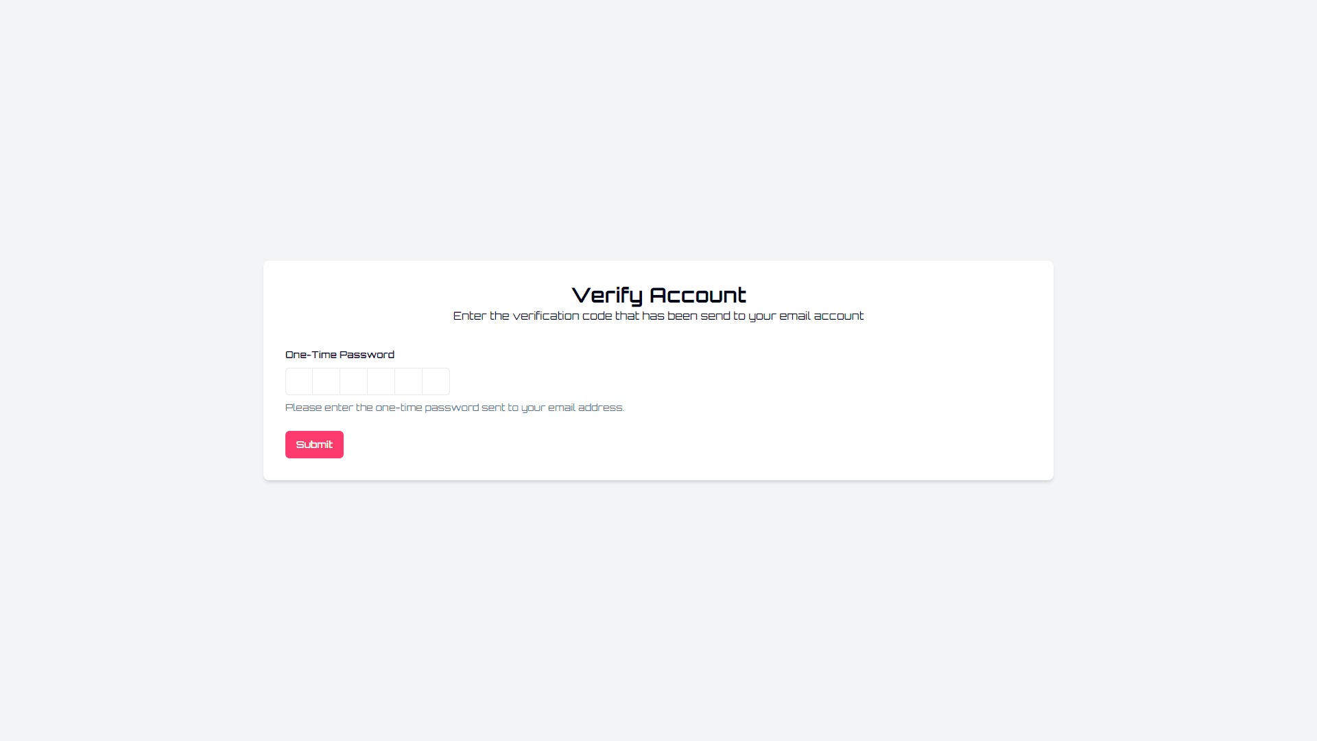1317x741 pixels.
Task: Click the one-time password helper text
Action: point(455,408)
